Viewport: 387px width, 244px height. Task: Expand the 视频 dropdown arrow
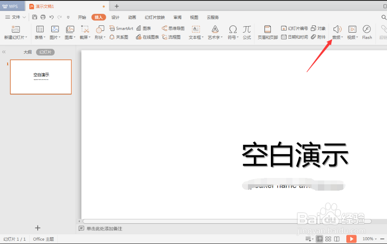coord(357,37)
